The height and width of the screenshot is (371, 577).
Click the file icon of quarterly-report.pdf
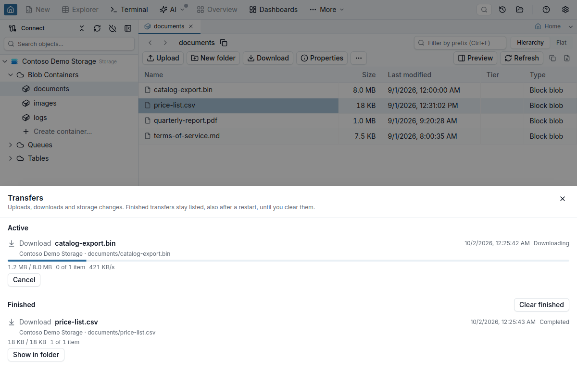(x=148, y=121)
